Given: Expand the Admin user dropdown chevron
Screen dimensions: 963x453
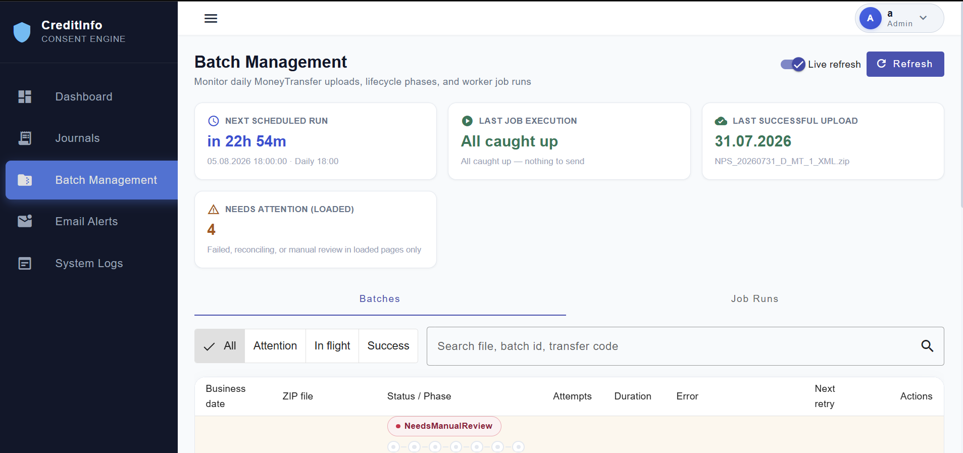Looking at the screenshot, I should click(x=923, y=18).
